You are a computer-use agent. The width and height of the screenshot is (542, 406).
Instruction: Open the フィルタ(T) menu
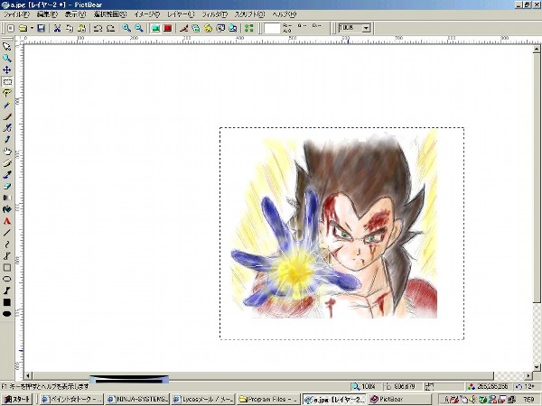[x=214, y=15]
